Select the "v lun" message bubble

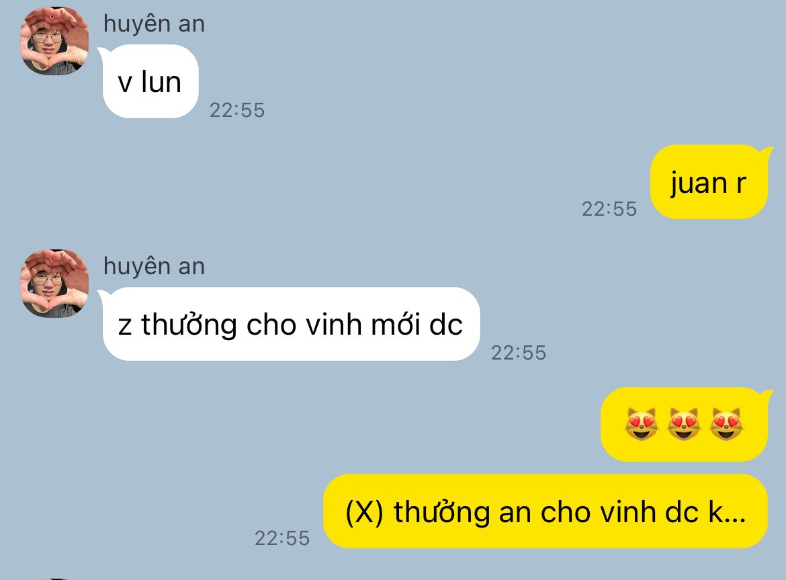pos(150,82)
